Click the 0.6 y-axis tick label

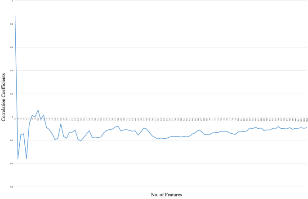(12, 47)
